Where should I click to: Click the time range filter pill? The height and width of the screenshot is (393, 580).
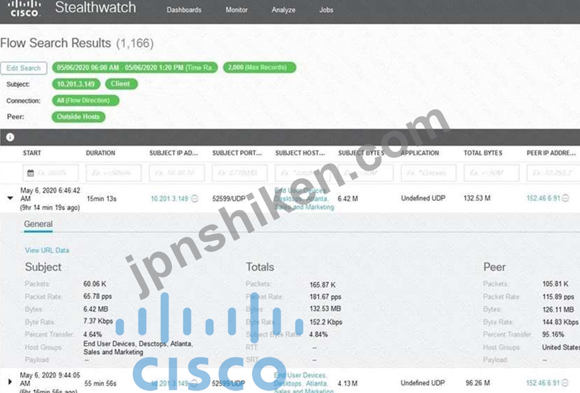pyautogui.click(x=134, y=68)
